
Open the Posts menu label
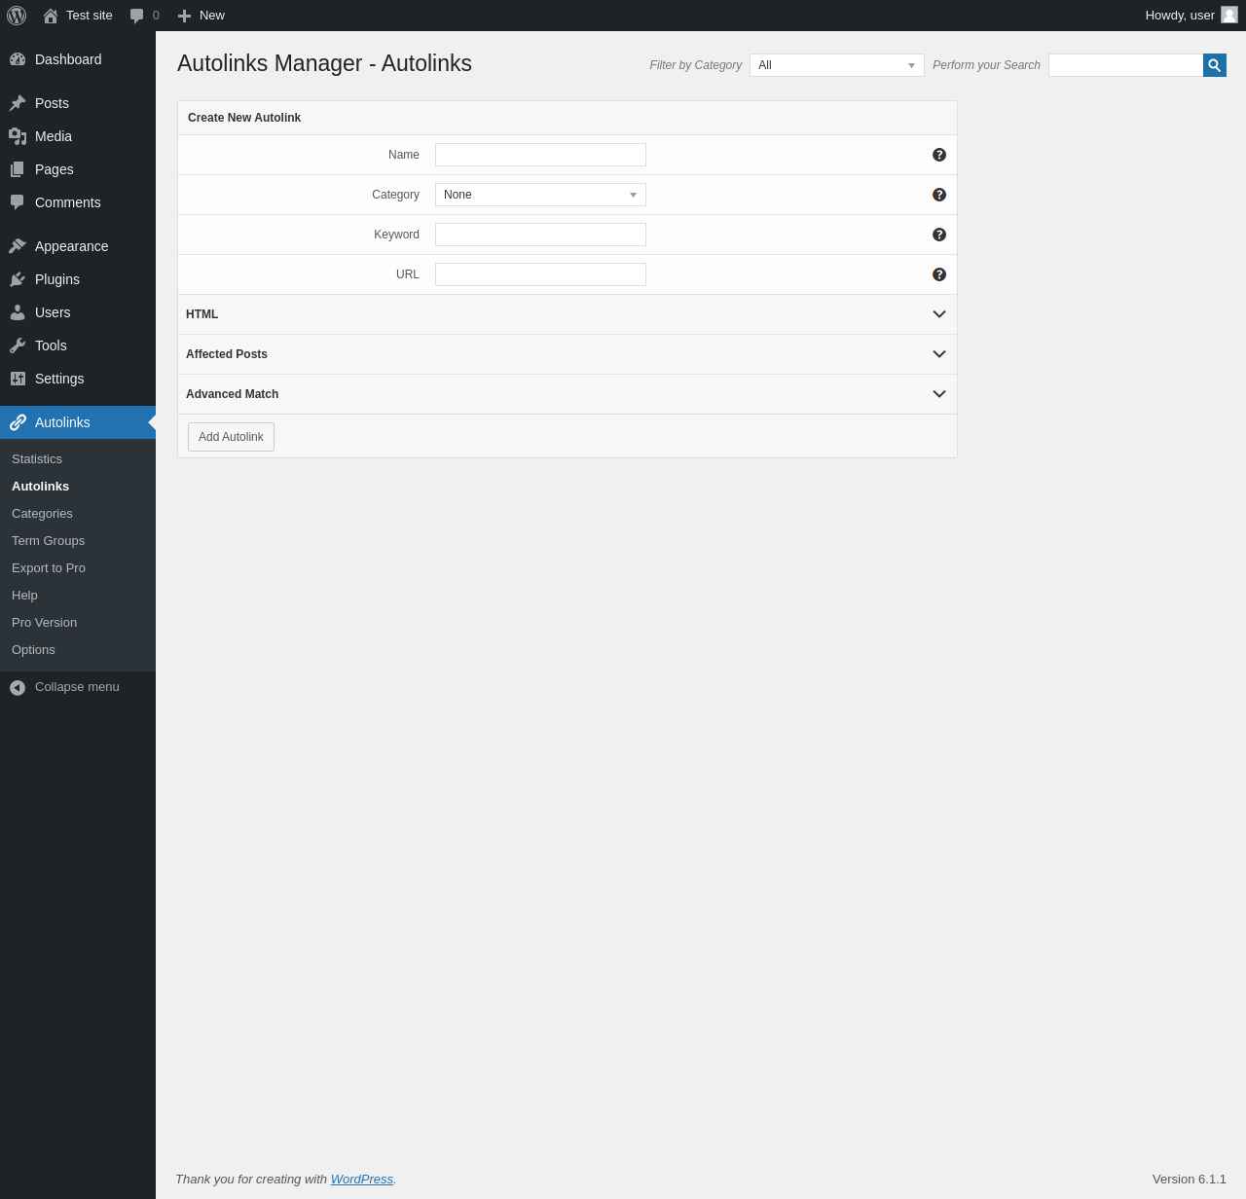(x=52, y=103)
